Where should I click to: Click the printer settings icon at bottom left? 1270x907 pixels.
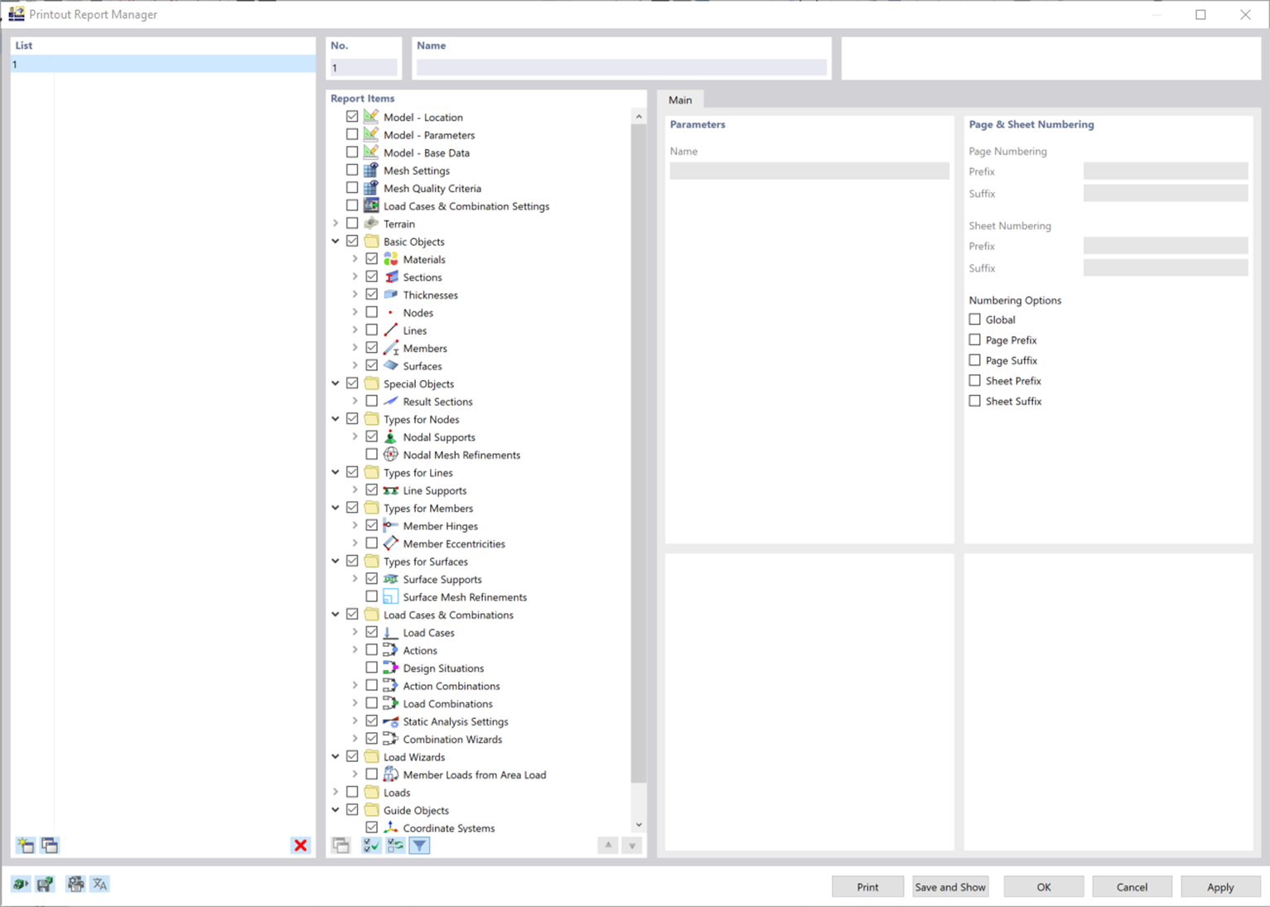point(75,884)
